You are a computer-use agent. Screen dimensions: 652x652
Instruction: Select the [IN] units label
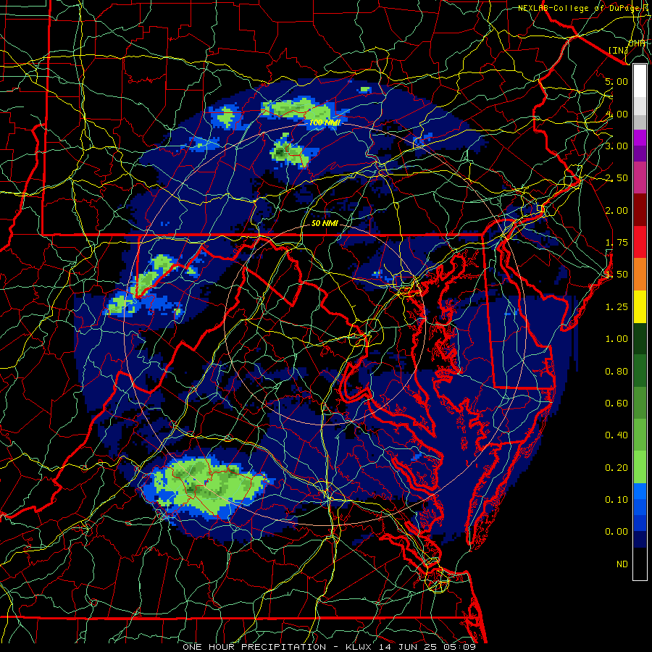click(618, 50)
